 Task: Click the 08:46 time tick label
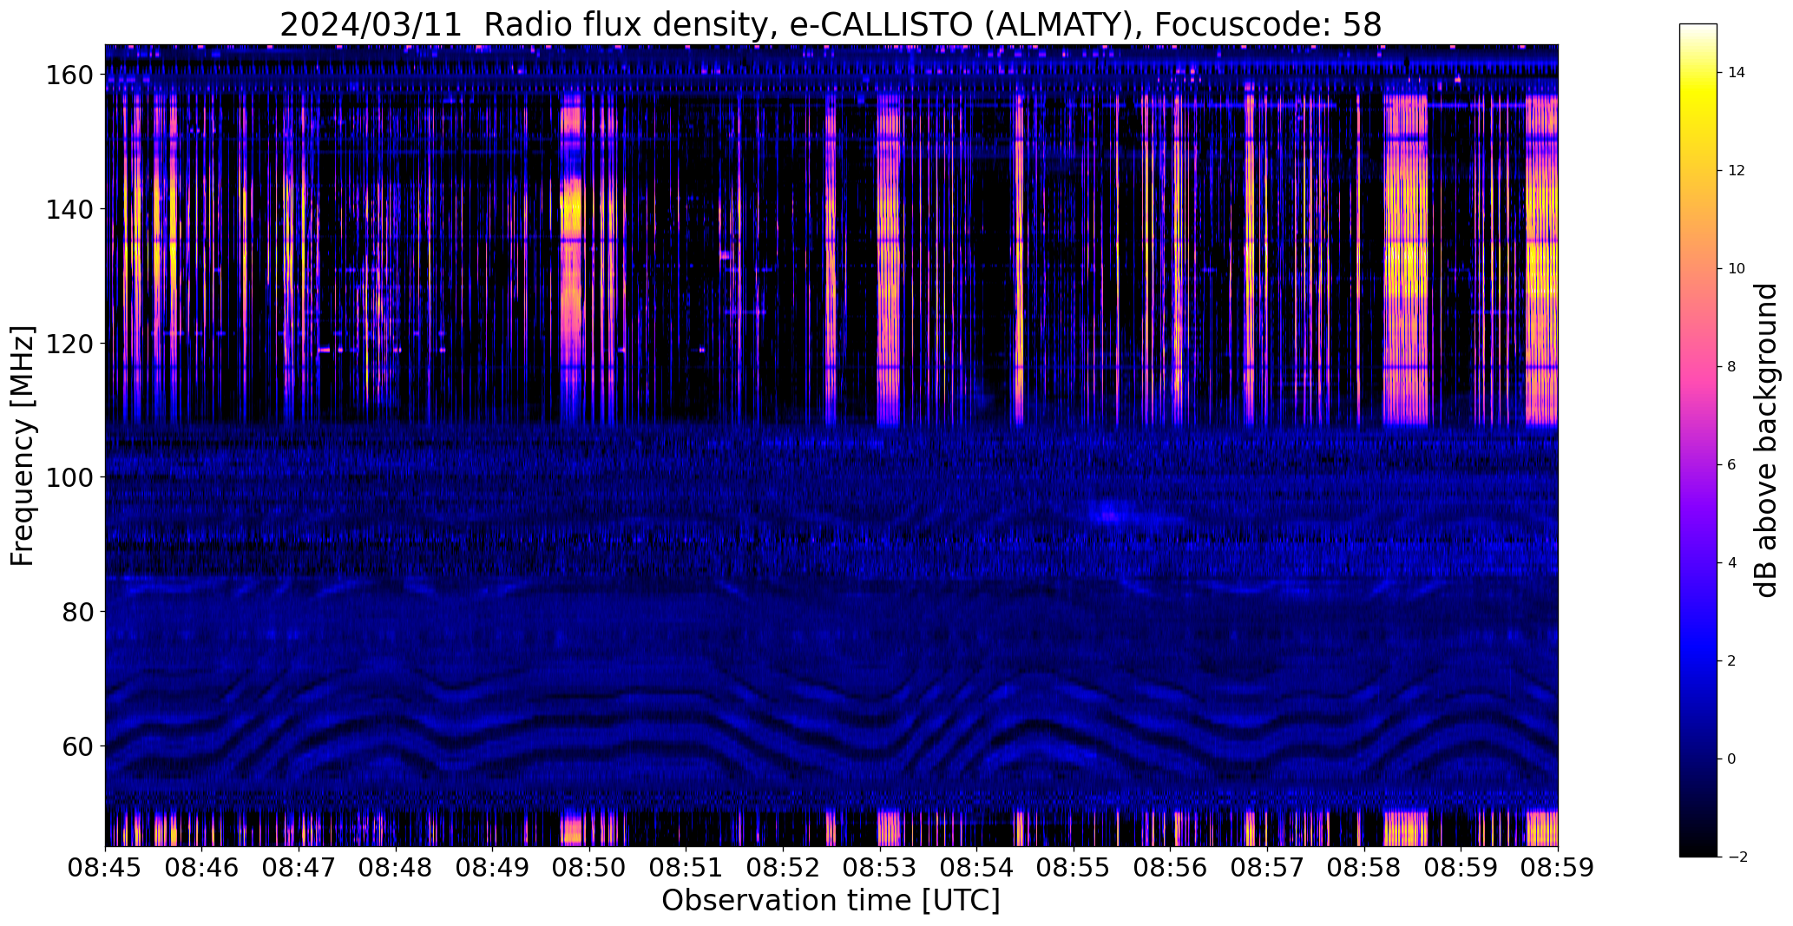[x=202, y=869]
